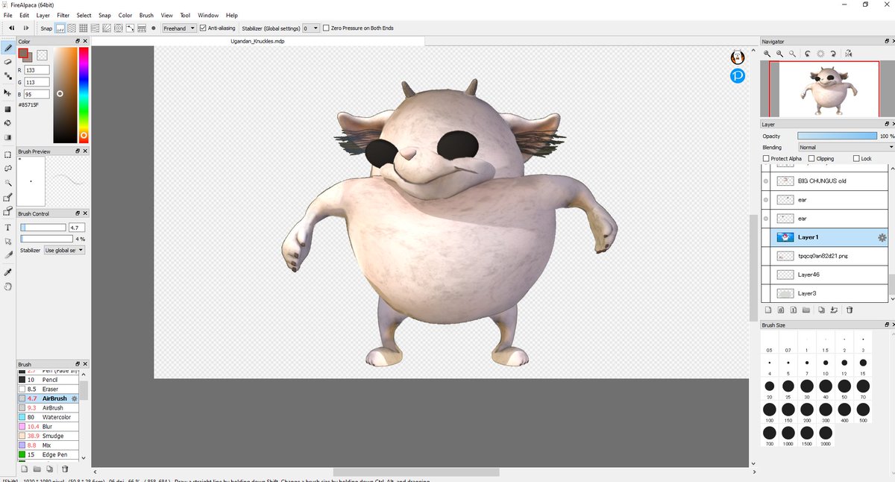Click the Undo arrow in toolbar
Screen dimensions: 895x482
click(11, 28)
